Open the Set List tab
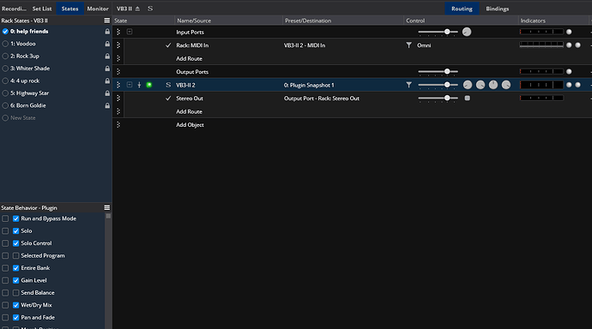Image resolution: width=592 pixels, height=329 pixels. point(42,9)
